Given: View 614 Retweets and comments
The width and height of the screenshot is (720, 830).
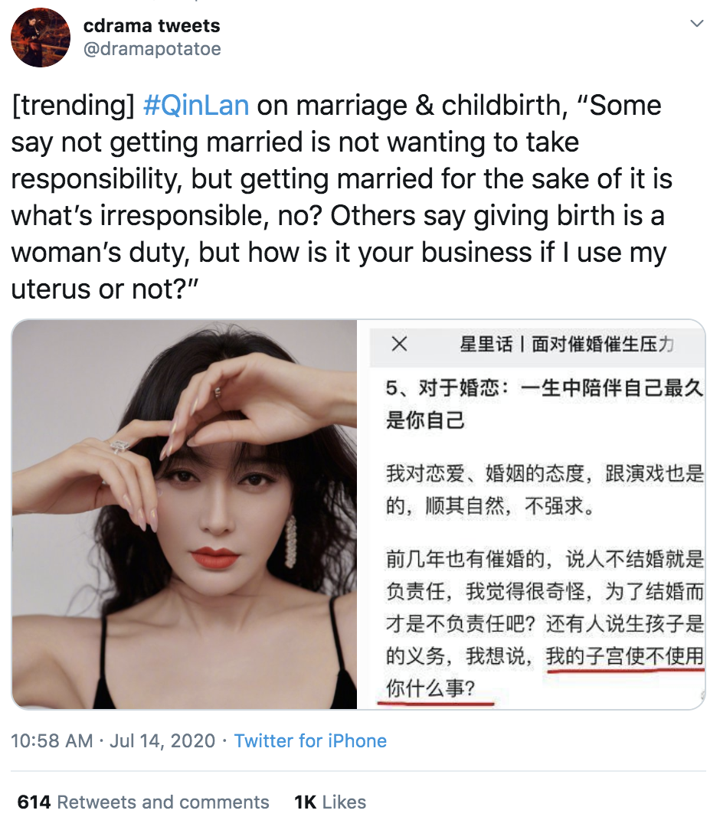Looking at the screenshot, I should pyautogui.click(x=143, y=802).
